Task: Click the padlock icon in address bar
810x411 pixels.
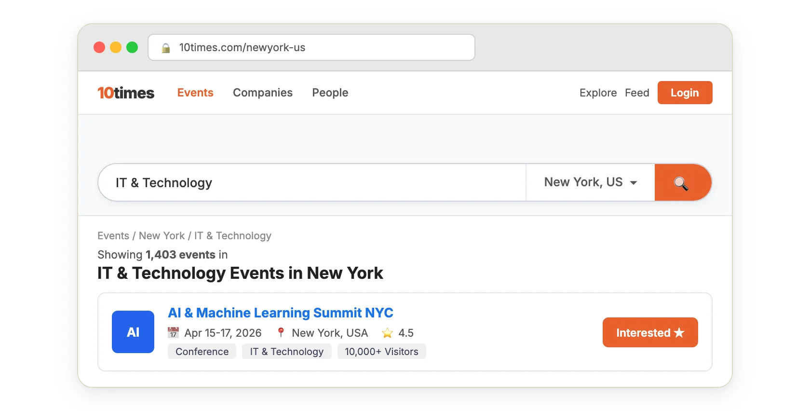Action: 166,48
